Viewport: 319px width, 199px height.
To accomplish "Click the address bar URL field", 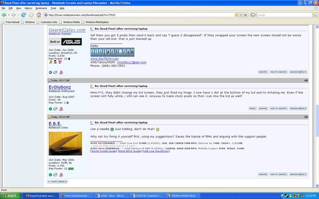I will (x=140, y=15).
